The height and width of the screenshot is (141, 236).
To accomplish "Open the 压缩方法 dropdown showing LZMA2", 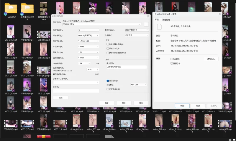I will [x=88, y=41].
